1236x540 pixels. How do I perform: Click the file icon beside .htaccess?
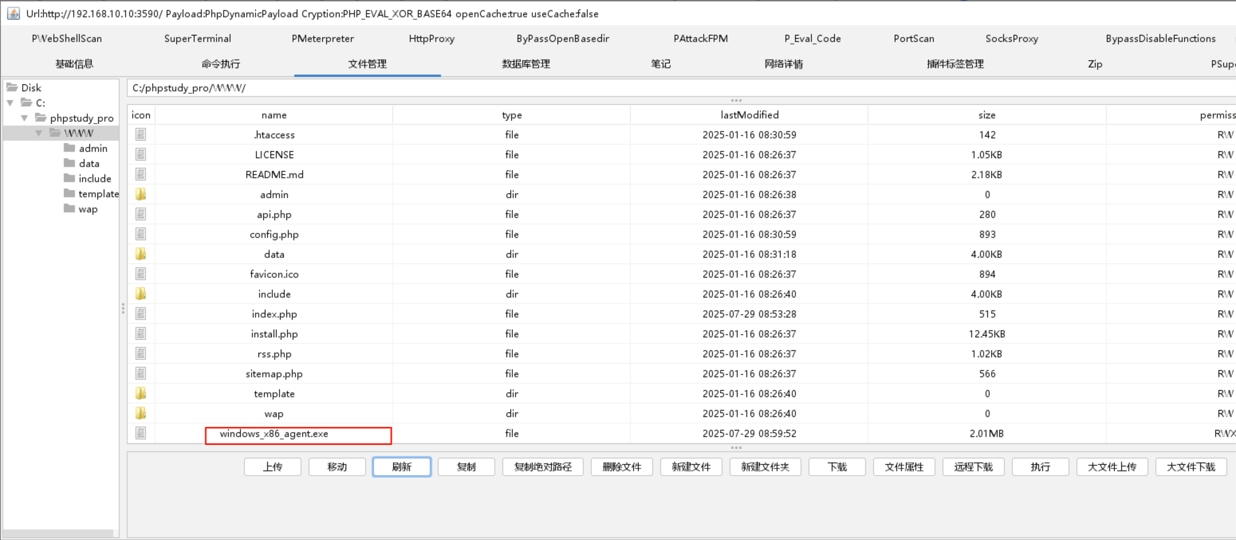coord(140,135)
